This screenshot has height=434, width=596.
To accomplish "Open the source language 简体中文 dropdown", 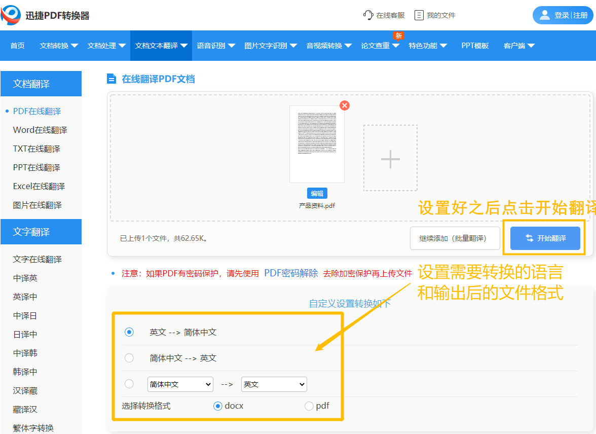I will pyautogui.click(x=180, y=384).
